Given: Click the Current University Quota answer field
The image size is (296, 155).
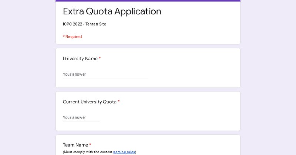Looking at the screenshot, I should (x=81, y=117).
